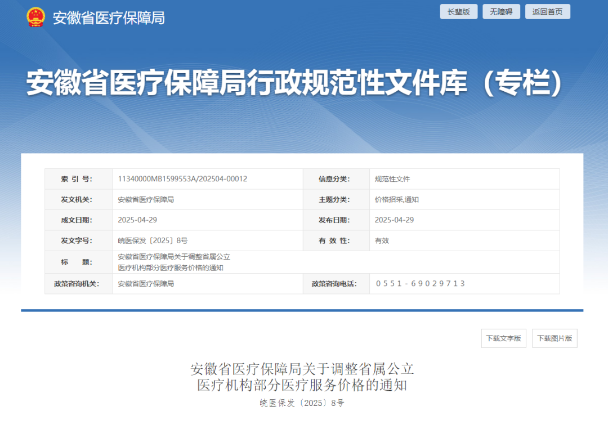608x424 pixels.
Task: Click the 安徽省医疗保障局行政规范性文件库 banner heading
Action: click(x=294, y=83)
